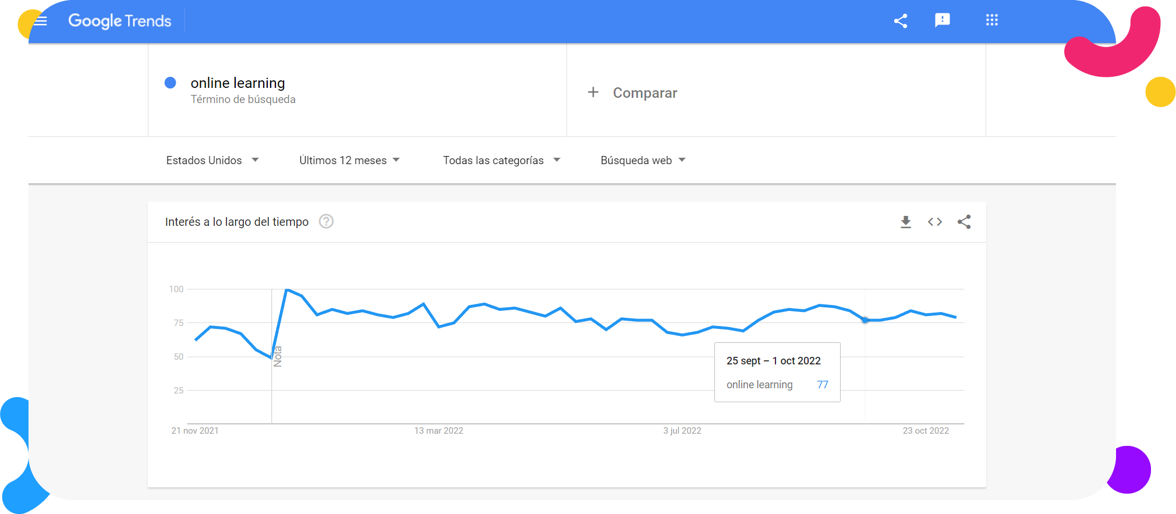This screenshot has width=1176, height=514.
Task: Share the interest over time chart
Action: 964,222
